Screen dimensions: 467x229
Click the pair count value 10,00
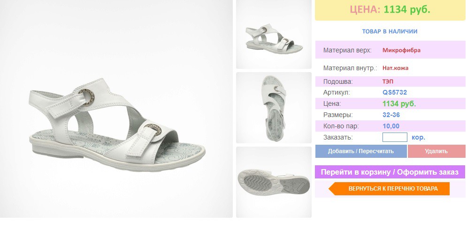[391, 126]
